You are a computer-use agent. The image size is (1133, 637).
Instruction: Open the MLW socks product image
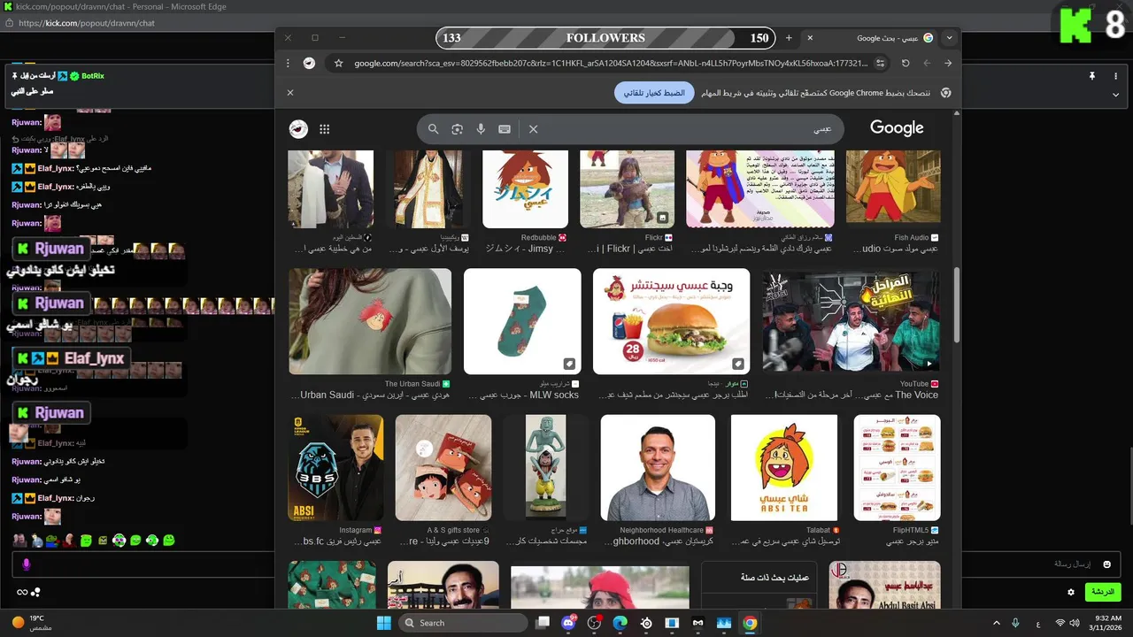click(x=522, y=321)
